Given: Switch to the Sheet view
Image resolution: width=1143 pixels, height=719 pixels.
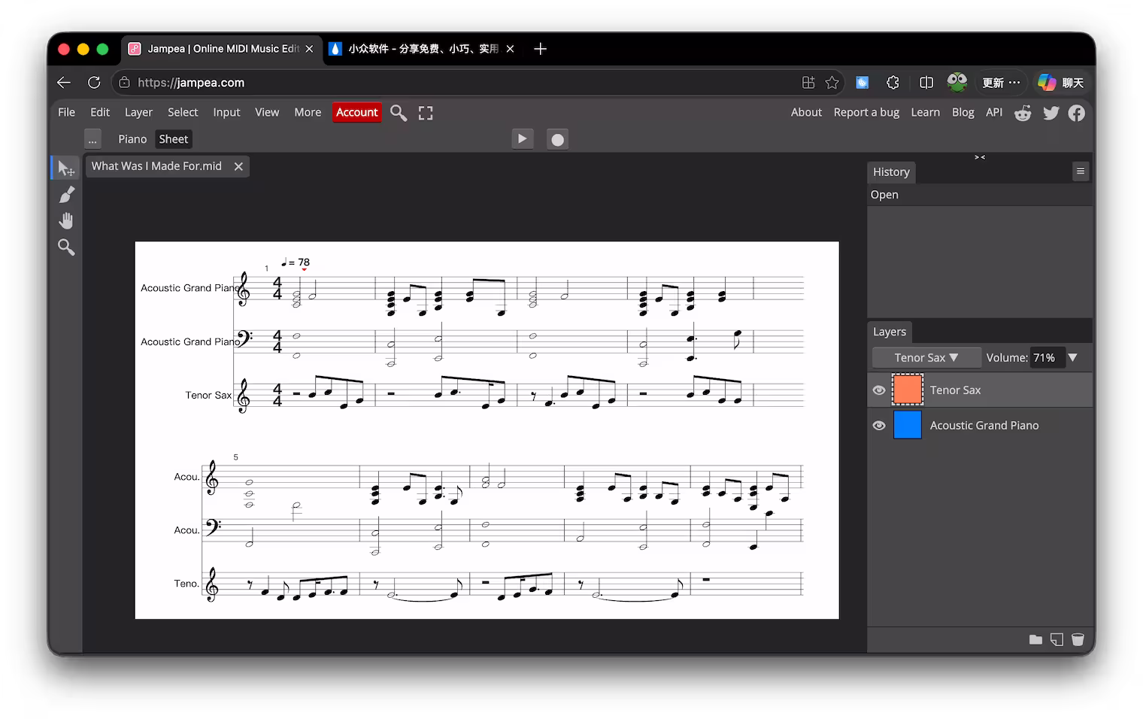Looking at the screenshot, I should 173,139.
